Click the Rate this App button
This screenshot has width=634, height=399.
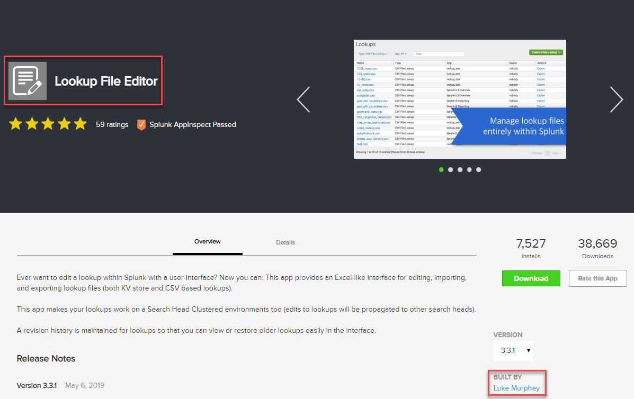(x=597, y=278)
